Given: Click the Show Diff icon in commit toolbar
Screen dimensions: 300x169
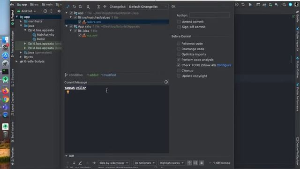Looking at the screenshot, I should click(x=67, y=7).
